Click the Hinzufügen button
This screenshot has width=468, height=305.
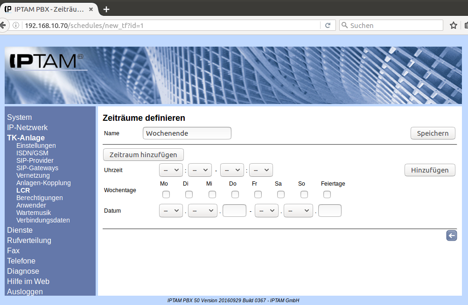[430, 170]
